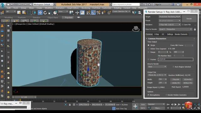
Task: Click the Use Pivot Point Center icon
Action: point(71,13)
